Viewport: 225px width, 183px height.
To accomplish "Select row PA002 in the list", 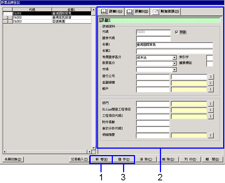I will (x=47, y=17).
